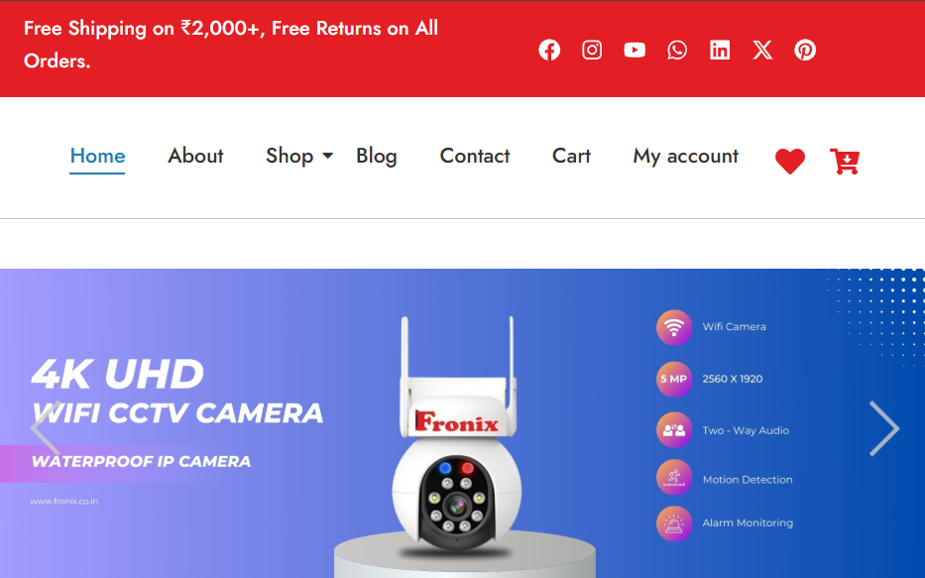The height and width of the screenshot is (578, 925).
Task: Open the LinkedIn page icon
Action: click(719, 51)
